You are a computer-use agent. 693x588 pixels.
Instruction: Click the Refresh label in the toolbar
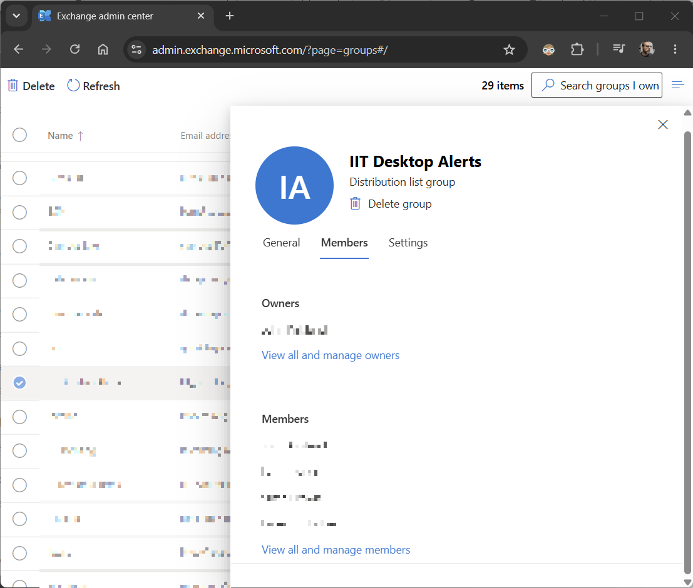101,86
